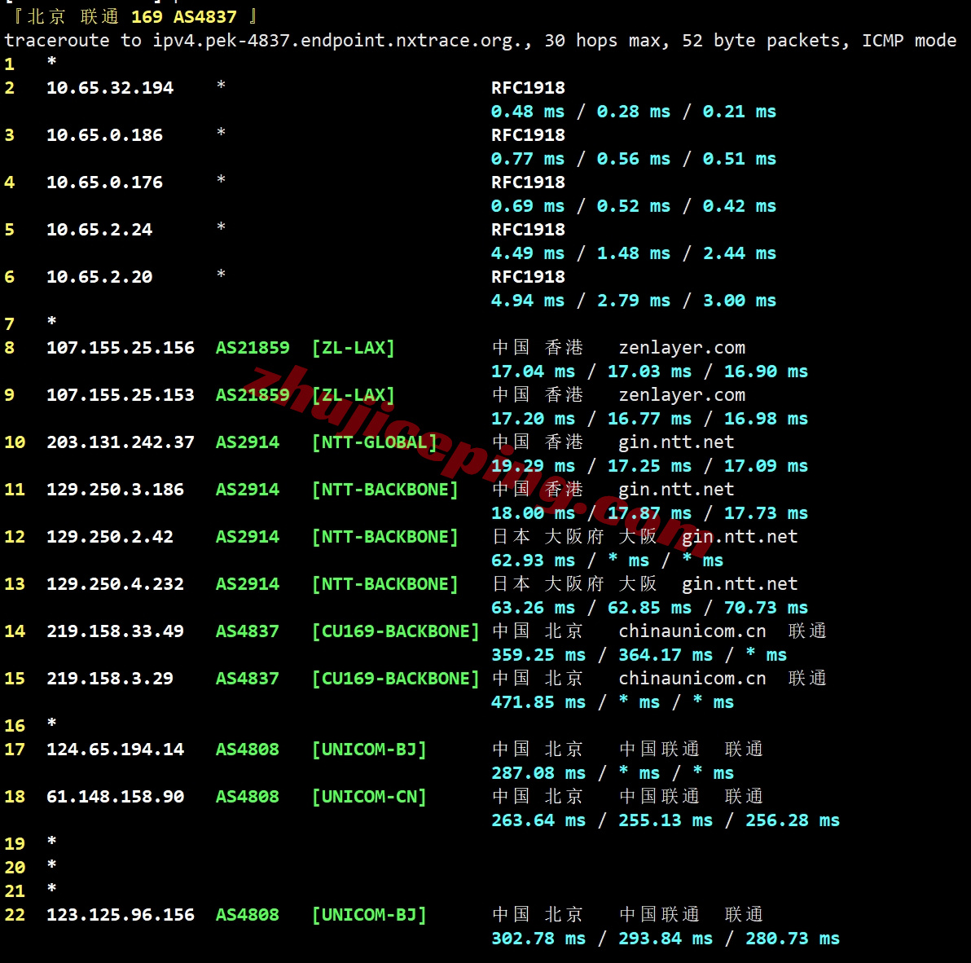Click latency value 280.73 ms
971x963 pixels.
tap(793, 939)
